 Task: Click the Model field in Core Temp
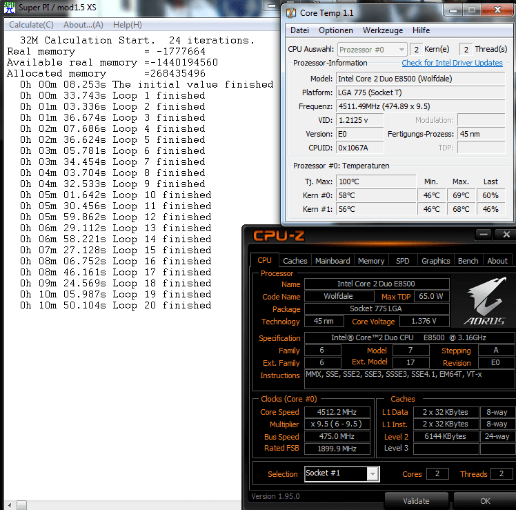(421, 79)
